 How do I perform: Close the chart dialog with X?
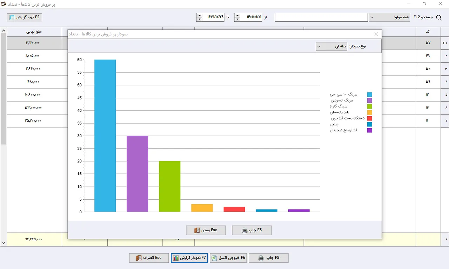(x=376, y=34)
